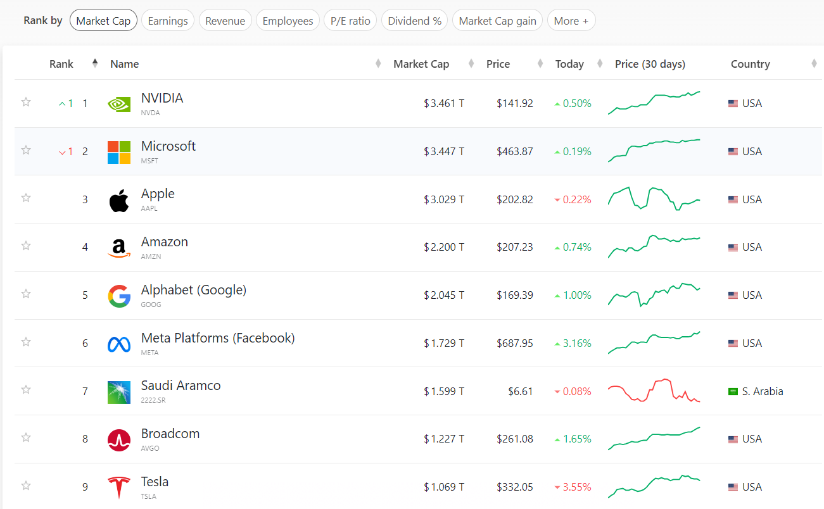Click the red Tesla logo
This screenshot has width=824, height=509.
[x=119, y=487]
